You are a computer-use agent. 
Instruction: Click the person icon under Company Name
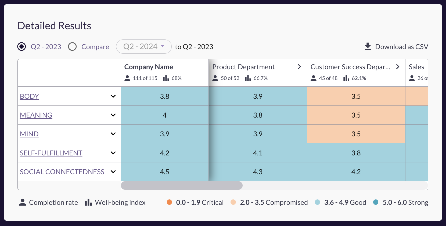[x=127, y=78]
